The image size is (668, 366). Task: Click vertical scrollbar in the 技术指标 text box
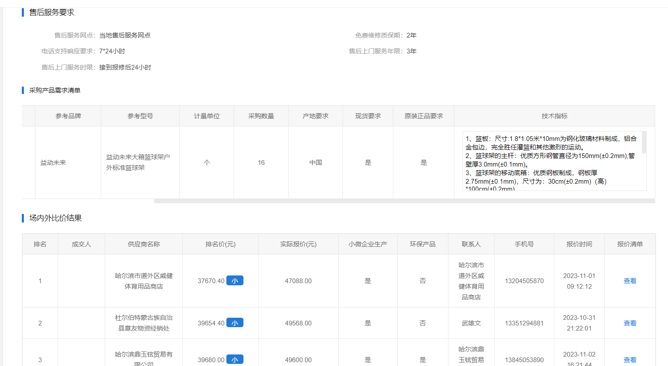(x=644, y=143)
